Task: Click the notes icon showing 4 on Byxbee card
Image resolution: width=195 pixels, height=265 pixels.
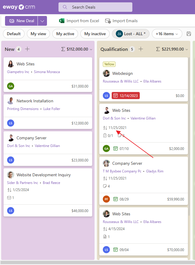Action: tap(105, 186)
